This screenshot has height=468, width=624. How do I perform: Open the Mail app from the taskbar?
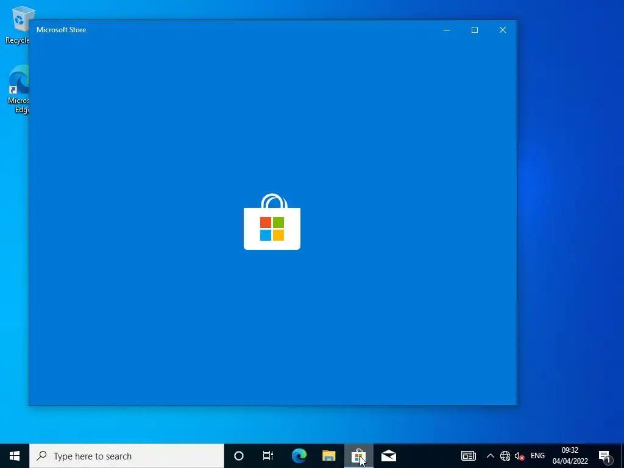(388, 456)
